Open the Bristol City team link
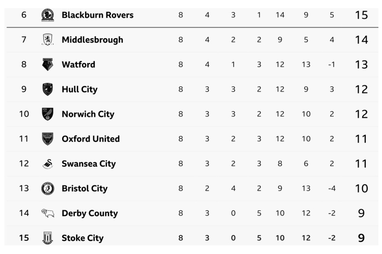382x254 pixels. click(85, 188)
